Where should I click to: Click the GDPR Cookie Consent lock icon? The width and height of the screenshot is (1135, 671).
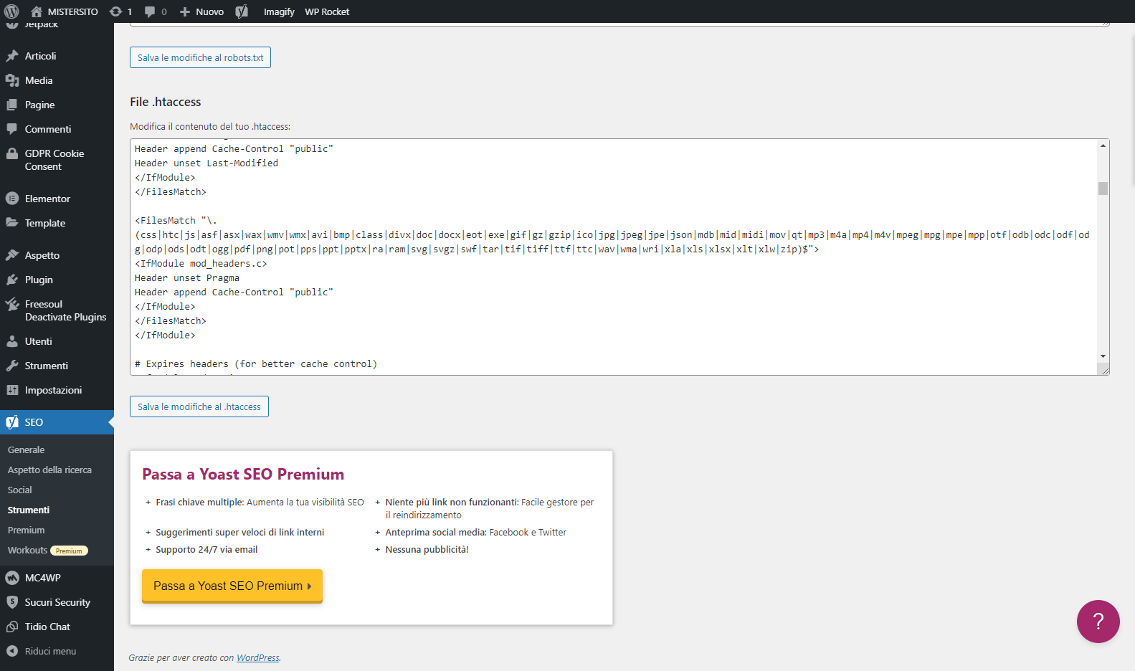(12, 153)
